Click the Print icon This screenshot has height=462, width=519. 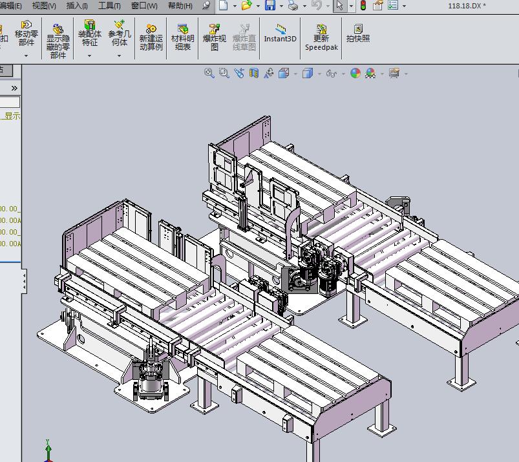click(x=293, y=5)
